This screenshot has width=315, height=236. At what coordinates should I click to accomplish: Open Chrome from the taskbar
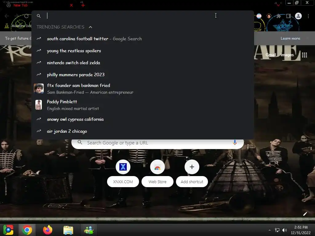pos(27,230)
